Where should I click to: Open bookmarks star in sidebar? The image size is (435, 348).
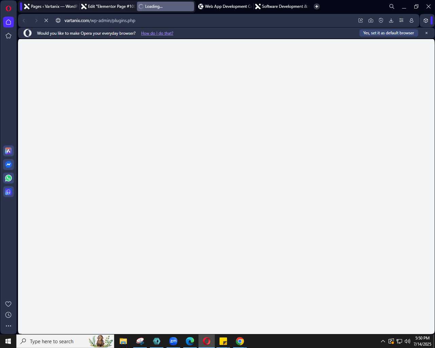point(8,36)
